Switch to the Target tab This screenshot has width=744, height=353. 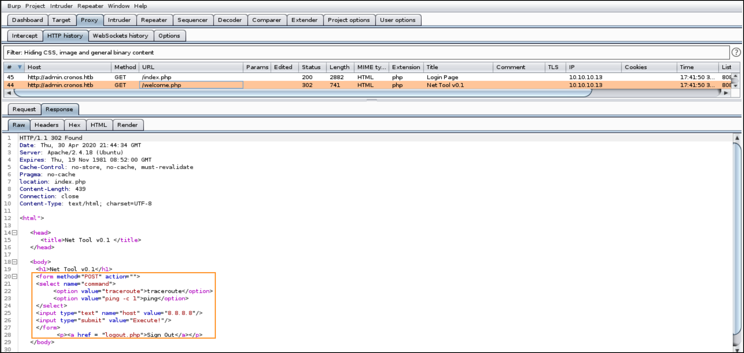pyautogui.click(x=62, y=20)
